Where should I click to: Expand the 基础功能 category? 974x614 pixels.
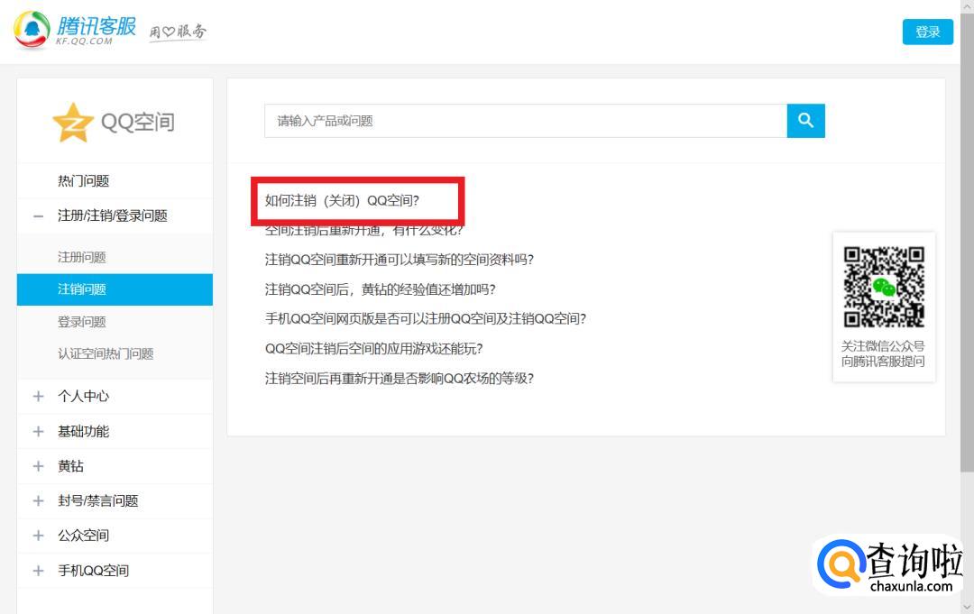(x=38, y=432)
